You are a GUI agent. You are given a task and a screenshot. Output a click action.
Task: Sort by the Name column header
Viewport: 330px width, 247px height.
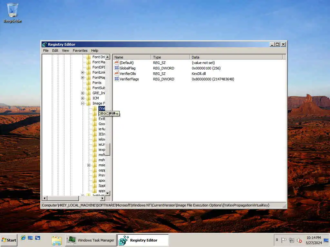(x=132, y=57)
